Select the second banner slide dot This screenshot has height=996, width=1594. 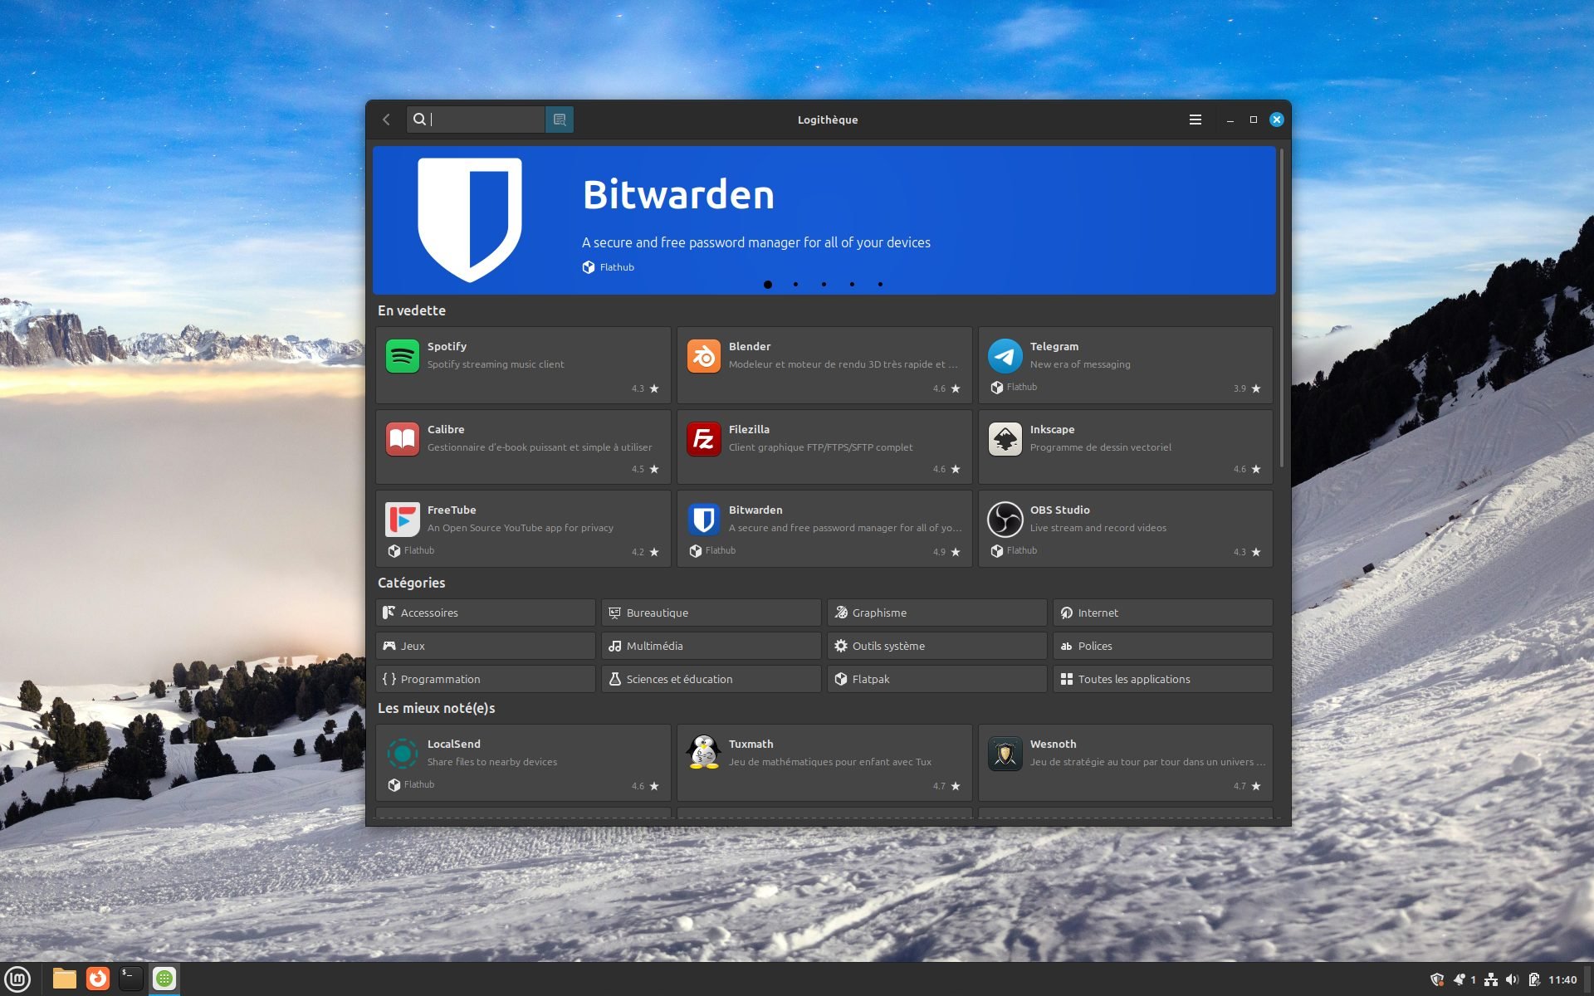click(795, 285)
